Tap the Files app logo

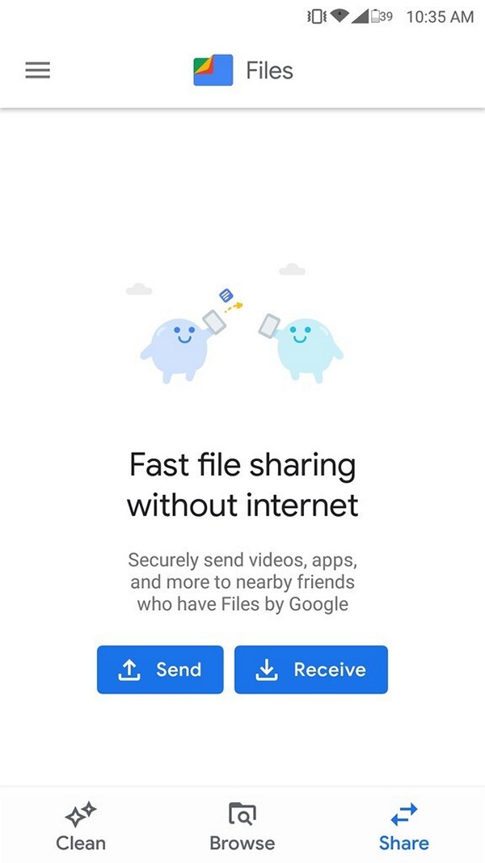[x=213, y=70]
